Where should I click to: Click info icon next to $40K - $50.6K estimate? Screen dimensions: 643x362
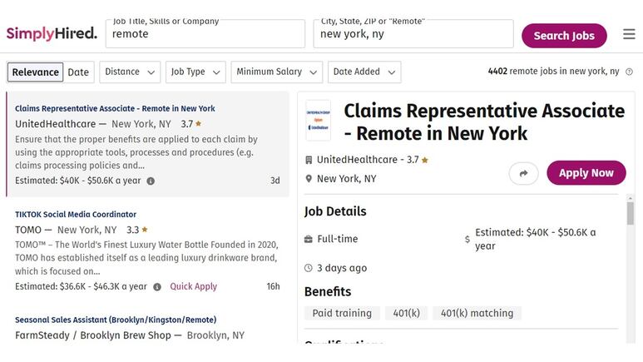(x=151, y=181)
